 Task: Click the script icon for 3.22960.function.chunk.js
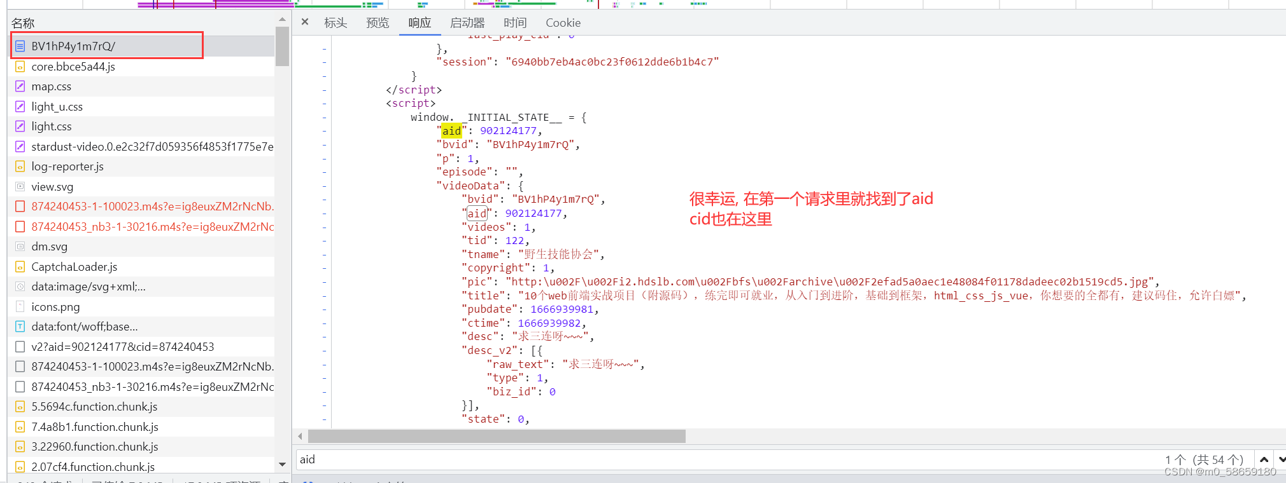[20, 447]
